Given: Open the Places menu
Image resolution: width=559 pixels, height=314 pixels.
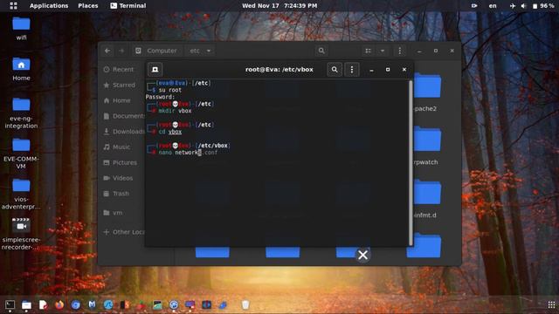Looking at the screenshot, I should point(87,6).
